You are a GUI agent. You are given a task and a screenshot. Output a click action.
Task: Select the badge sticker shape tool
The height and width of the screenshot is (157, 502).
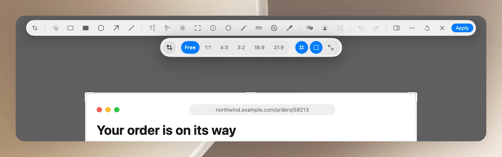pyautogui.click(x=228, y=28)
